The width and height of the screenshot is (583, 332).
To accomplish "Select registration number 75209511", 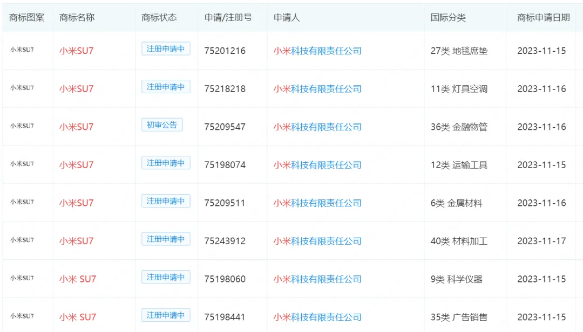I will point(225,203).
